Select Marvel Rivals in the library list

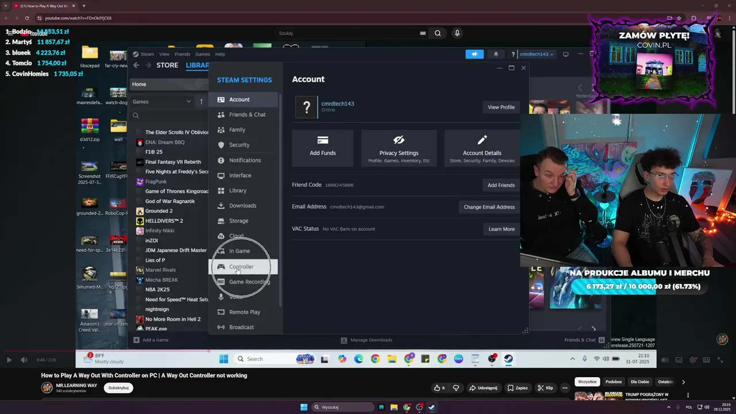[x=160, y=270]
